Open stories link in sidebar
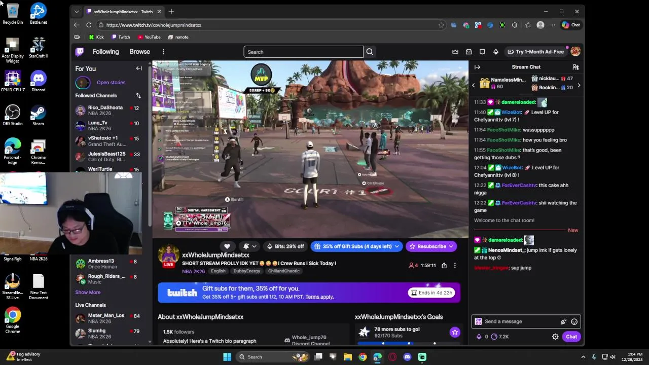This screenshot has height=365, width=649. (x=111, y=82)
